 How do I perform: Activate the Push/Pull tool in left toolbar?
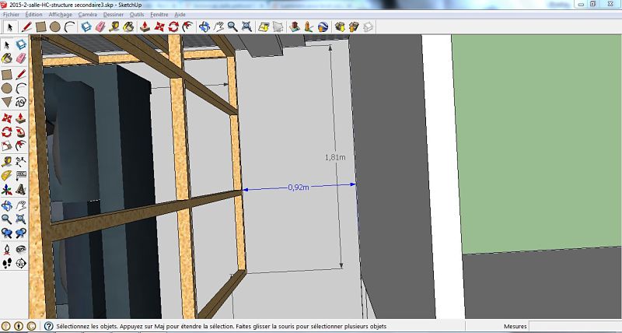[21, 118]
